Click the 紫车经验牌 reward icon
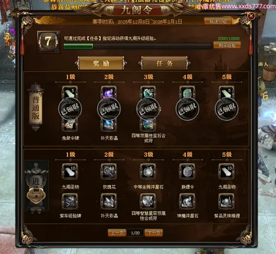Viewport: 276px width, 254px height. (x=70, y=201)
